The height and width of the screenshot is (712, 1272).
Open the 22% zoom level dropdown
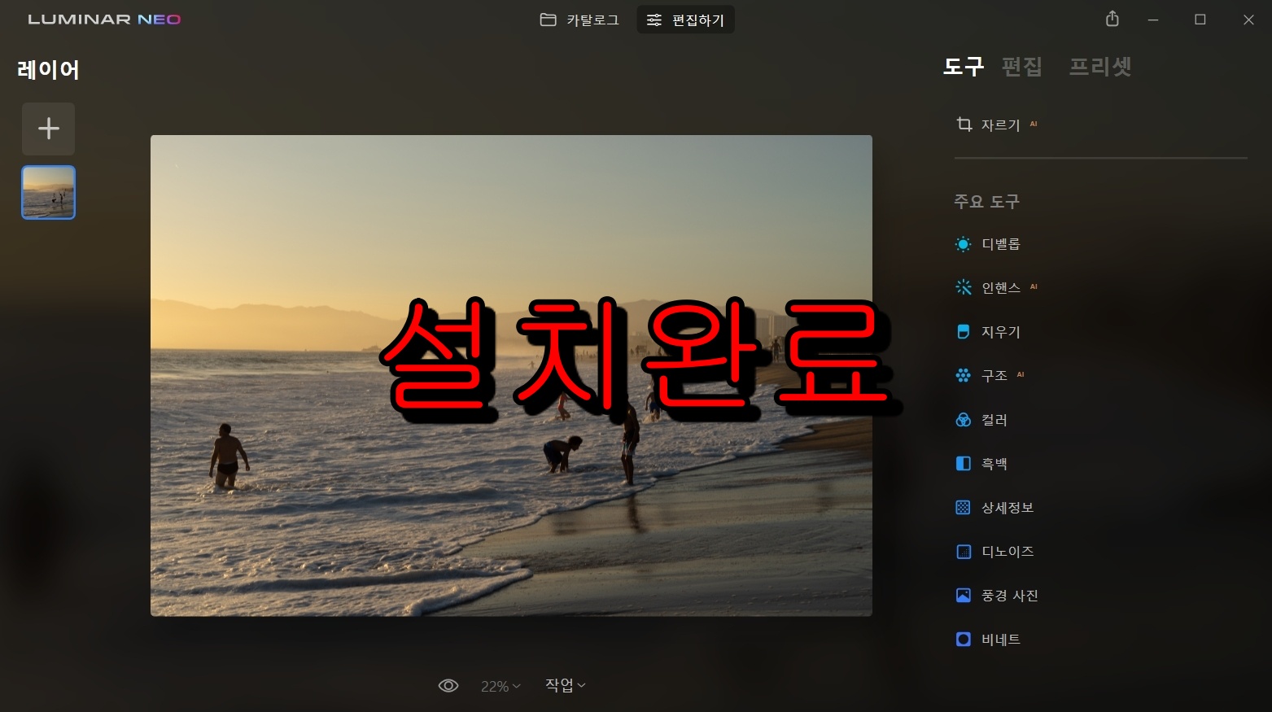tap(499, 685)
